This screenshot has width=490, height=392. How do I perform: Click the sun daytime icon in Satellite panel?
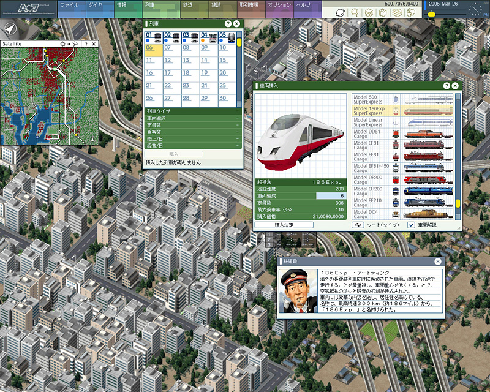coord(62,44)
